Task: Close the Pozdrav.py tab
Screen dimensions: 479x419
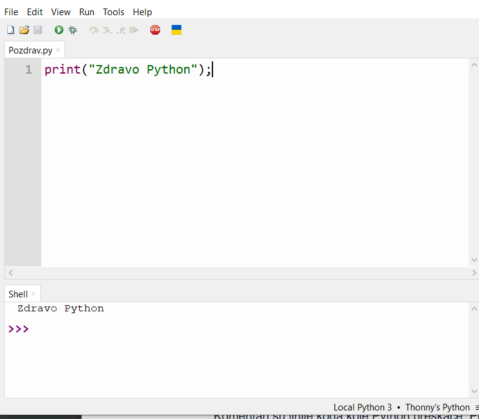Action: 58,50
